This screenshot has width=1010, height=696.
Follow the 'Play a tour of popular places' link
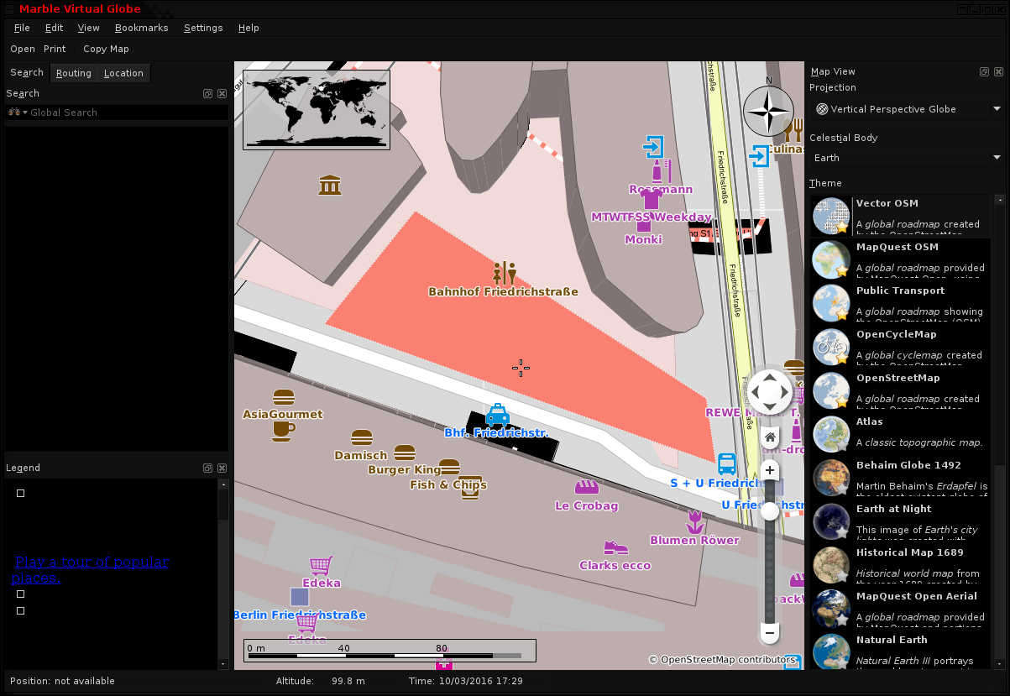pos(91,569)
